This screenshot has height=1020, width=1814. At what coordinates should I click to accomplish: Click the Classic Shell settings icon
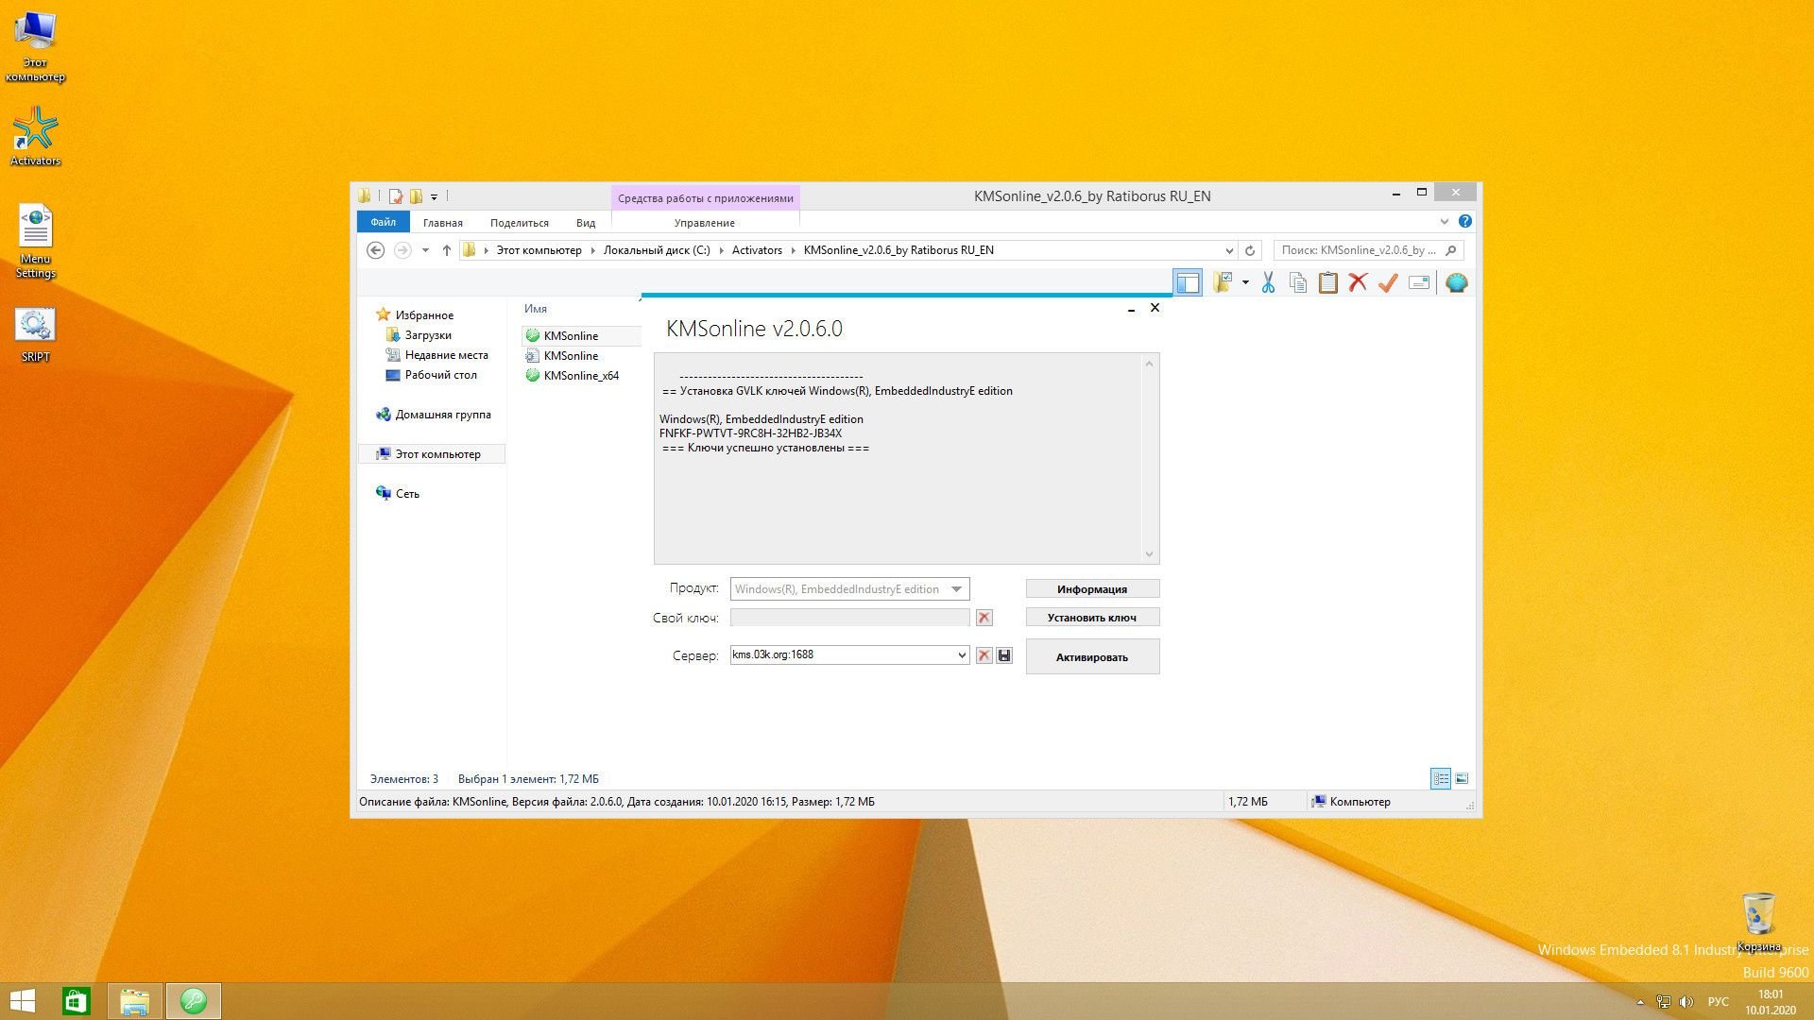pos(1456,282)
